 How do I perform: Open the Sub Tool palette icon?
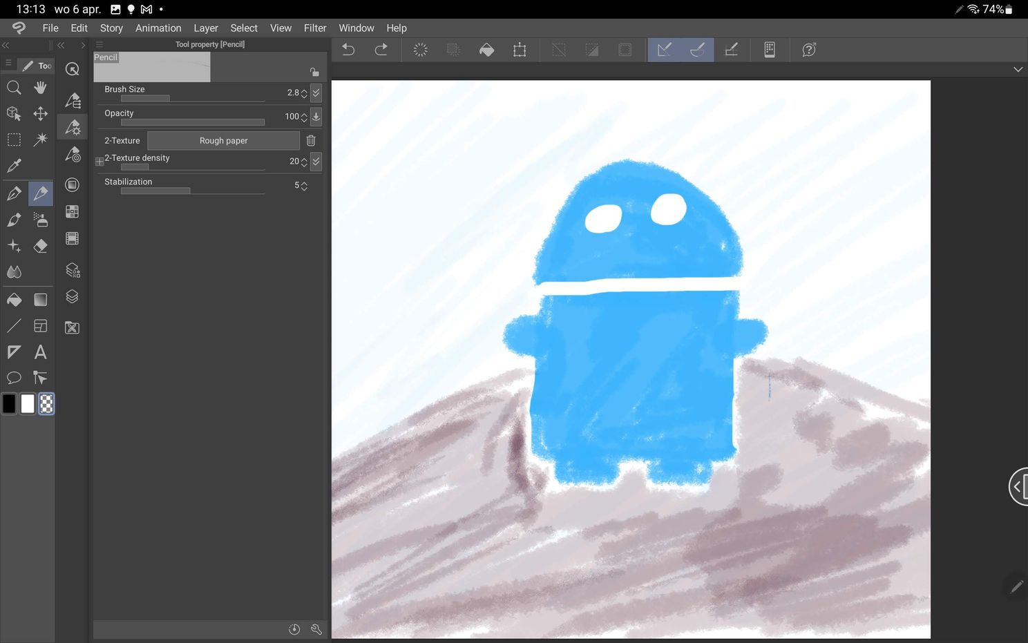(x=72, y=101)
